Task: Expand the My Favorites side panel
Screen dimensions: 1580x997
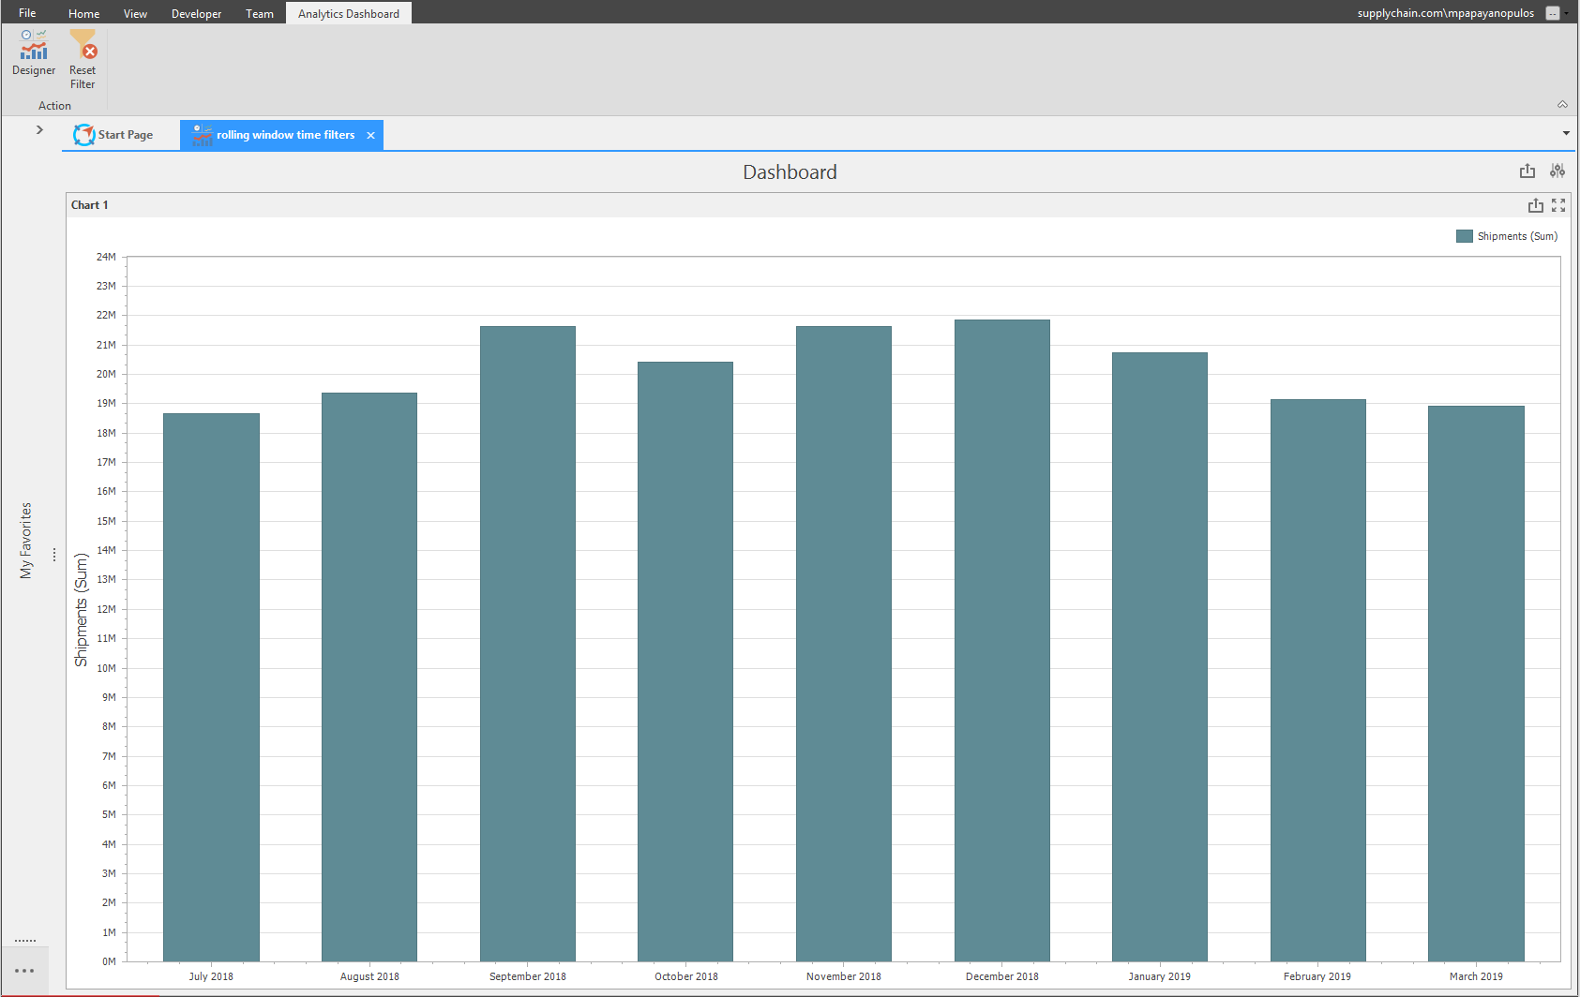Action: coord(39,129)
